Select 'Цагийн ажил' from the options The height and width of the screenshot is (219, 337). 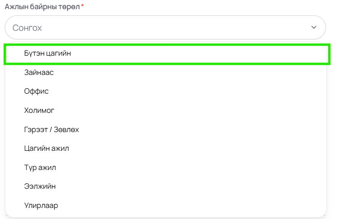tap(166, 148)
